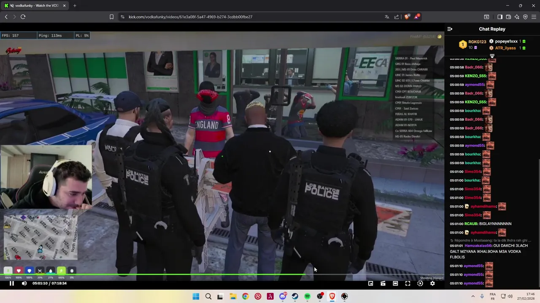Show hidden system tray icons

472,297
